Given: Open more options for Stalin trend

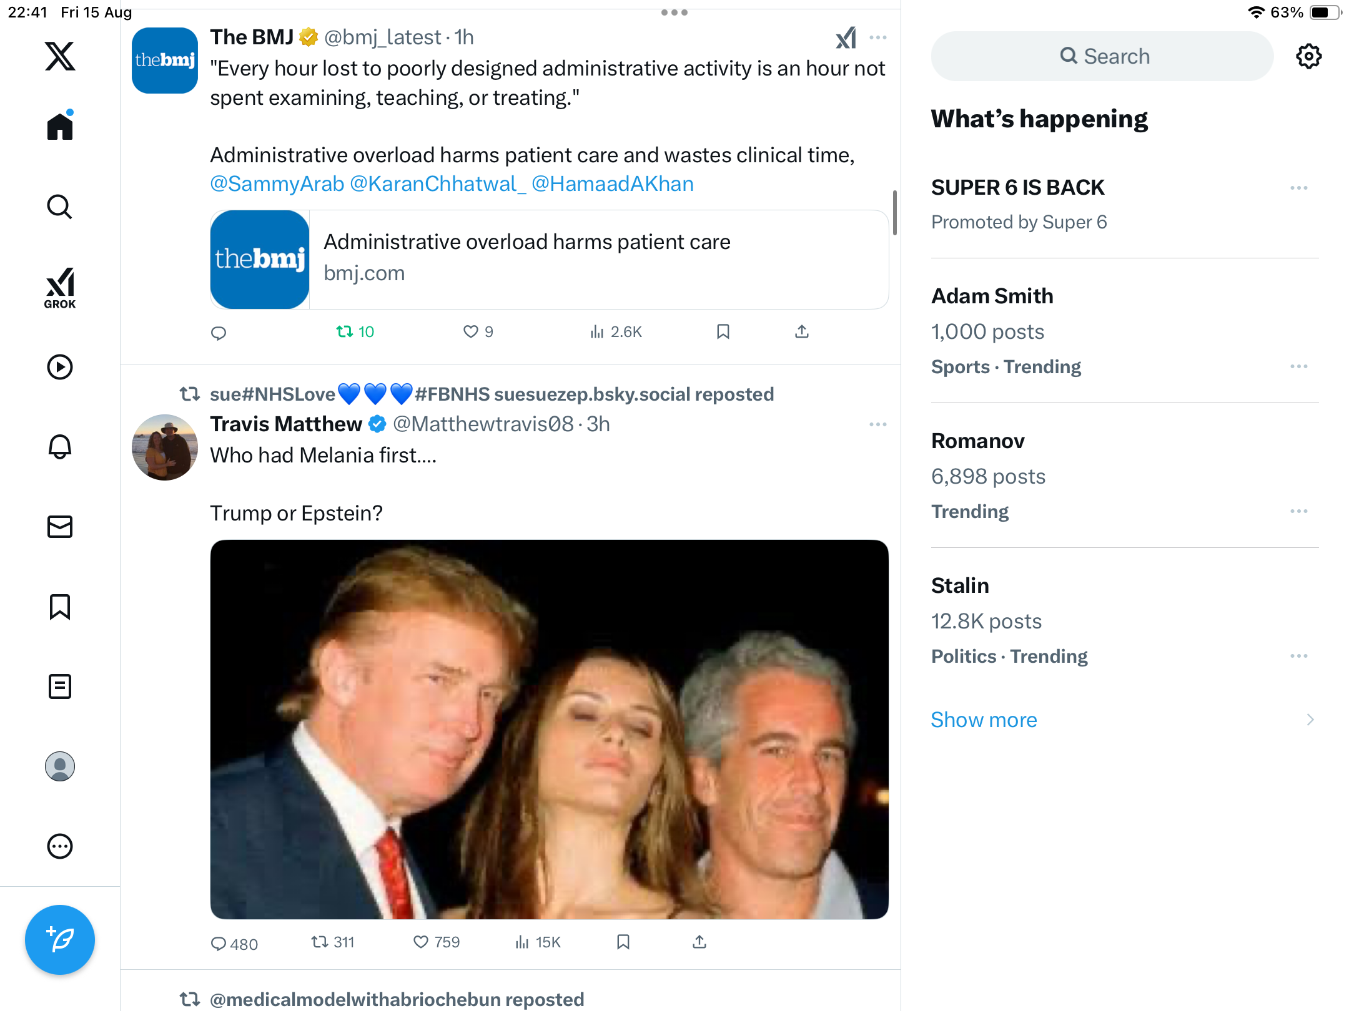Looking at the screenshot, I should point(1299,656).
